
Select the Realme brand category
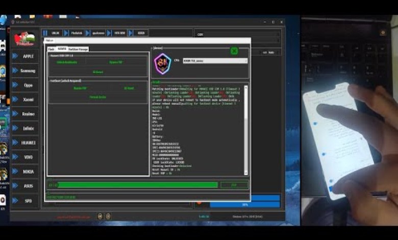[x=28, y=114]
